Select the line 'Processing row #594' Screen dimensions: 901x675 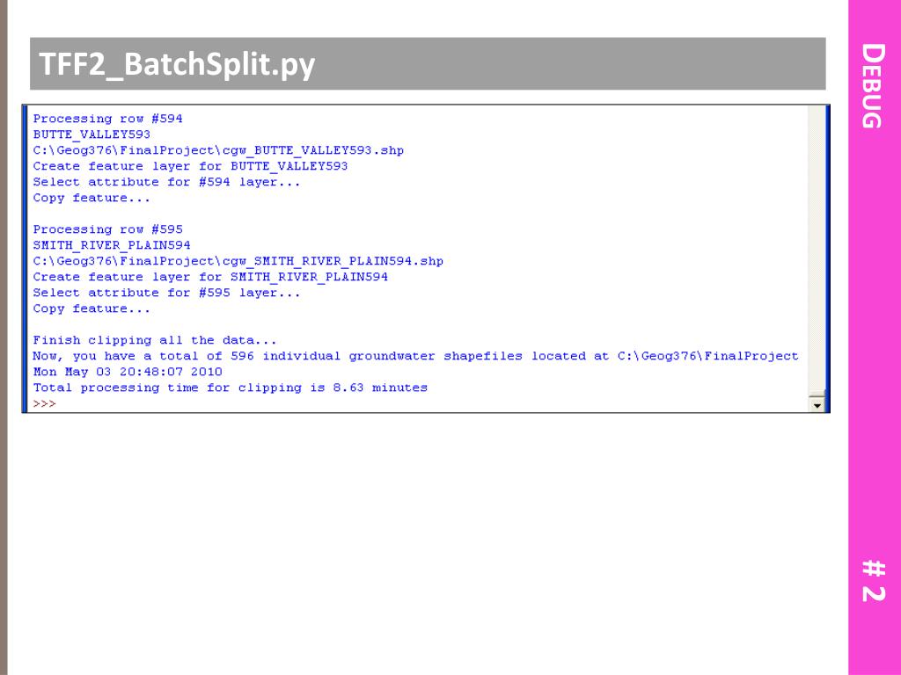[107, 119]
